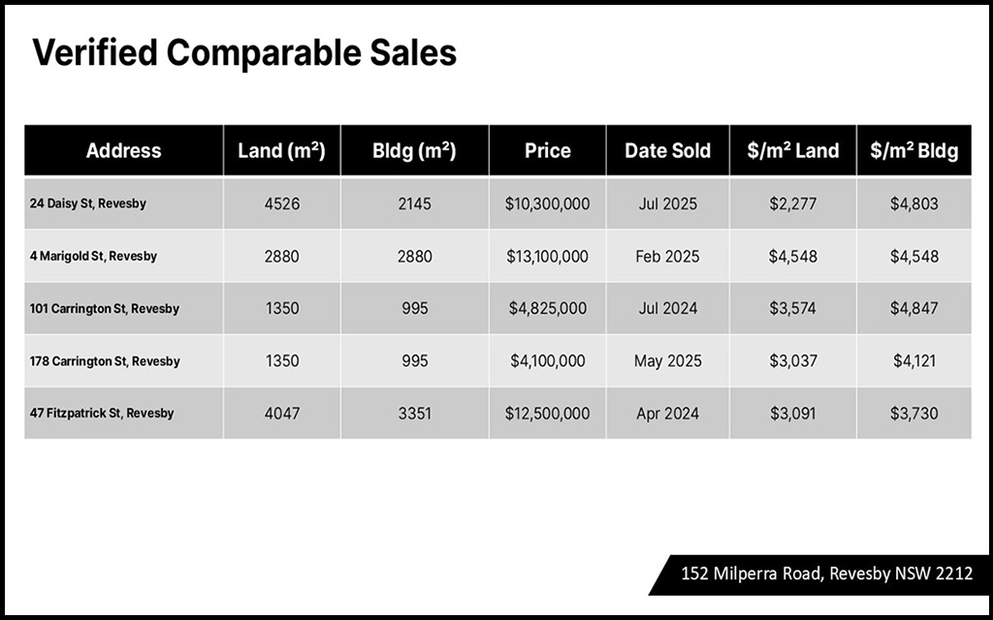Select the $3,730 building rate cell
This screenshot has width=993, height=620.
[x=913, y=413]
